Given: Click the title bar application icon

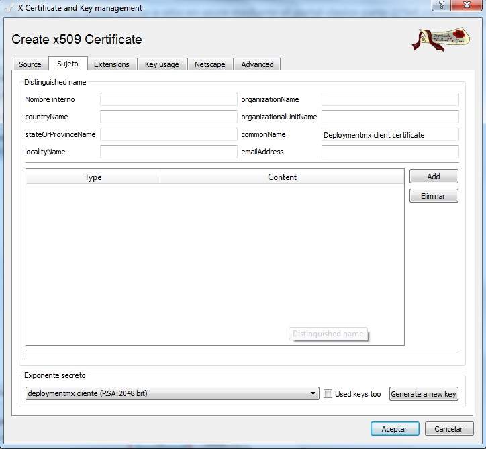Looking at the screenshot, I should 9,8.
